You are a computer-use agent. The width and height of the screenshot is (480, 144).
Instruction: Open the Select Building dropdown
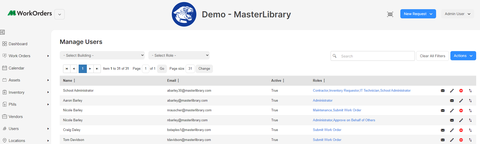point(102,55)
